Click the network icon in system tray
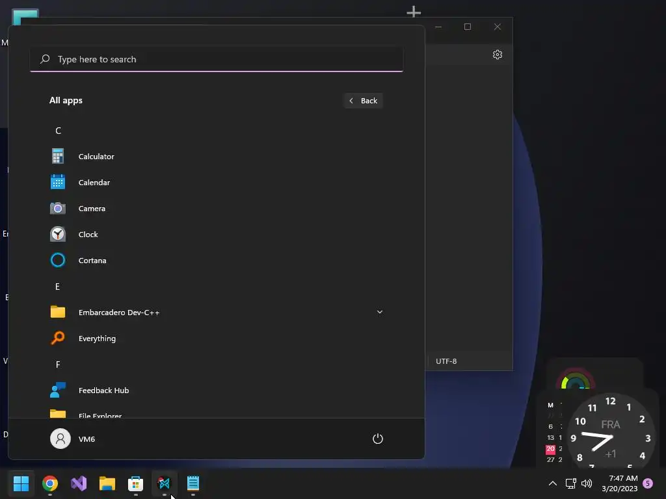This screenshot has width=666, height=499. [x=570, y=483]
